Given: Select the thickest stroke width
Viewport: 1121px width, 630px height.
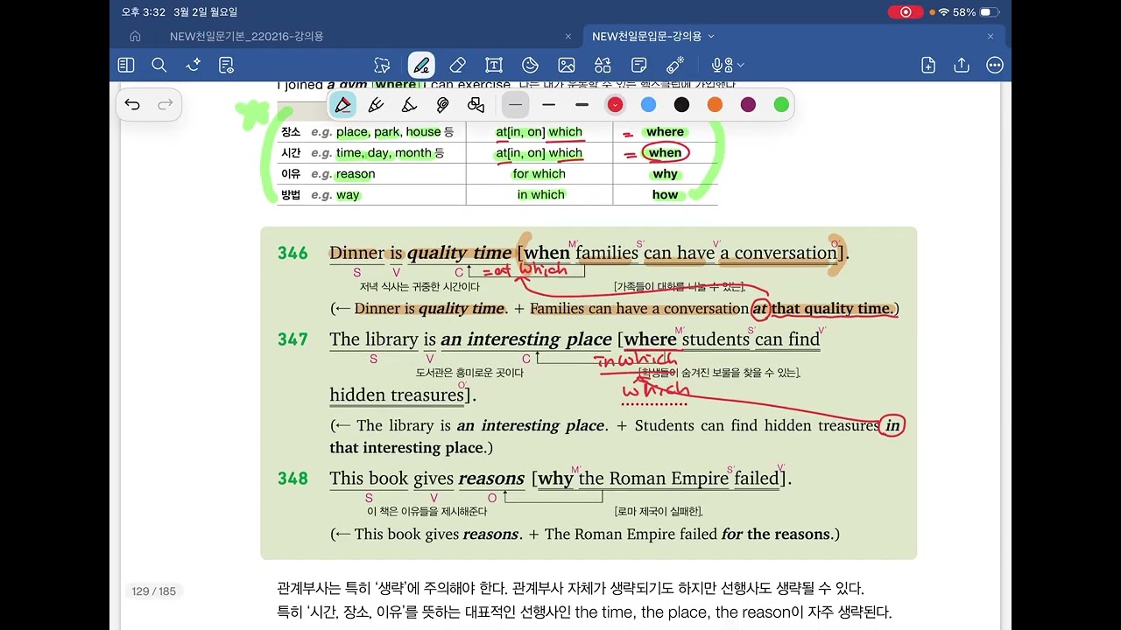Looking at the screenshot, I should click(582, 105).
